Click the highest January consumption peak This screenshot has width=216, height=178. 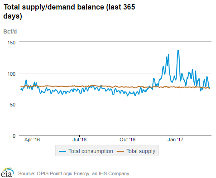[178, 50]
